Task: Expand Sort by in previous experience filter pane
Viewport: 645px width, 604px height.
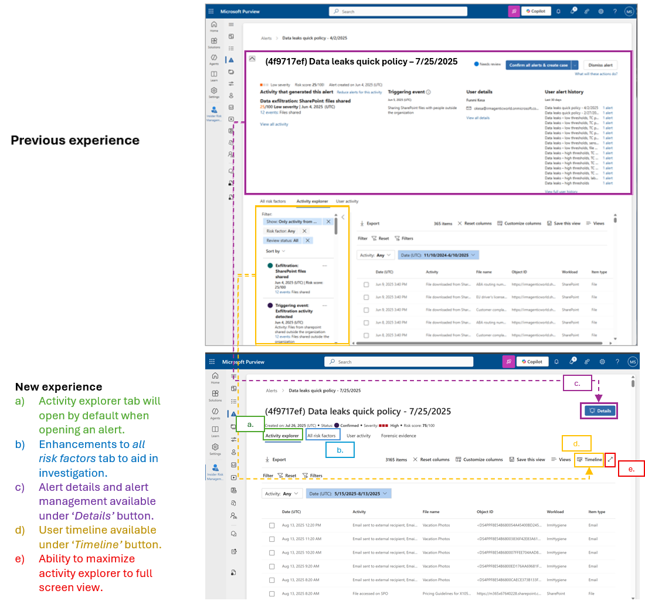Action: 275,251
